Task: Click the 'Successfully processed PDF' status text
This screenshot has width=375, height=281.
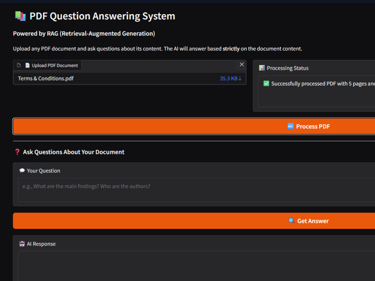Action: pyautogui.click(x=323, y=84)
